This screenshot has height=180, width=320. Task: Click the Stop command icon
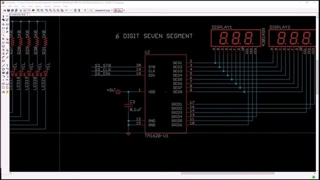click(75, 10)
